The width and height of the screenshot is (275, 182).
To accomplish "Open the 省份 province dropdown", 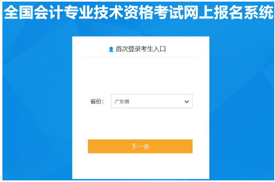I will point(151,101).
